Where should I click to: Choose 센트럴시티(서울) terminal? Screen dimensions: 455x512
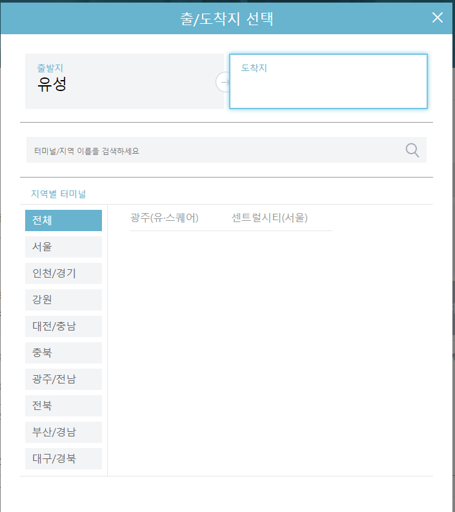pos(270,218)
